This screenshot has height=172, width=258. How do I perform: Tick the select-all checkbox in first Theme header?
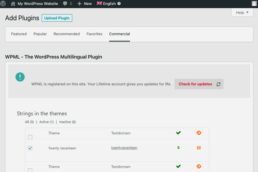pos(30,137)
